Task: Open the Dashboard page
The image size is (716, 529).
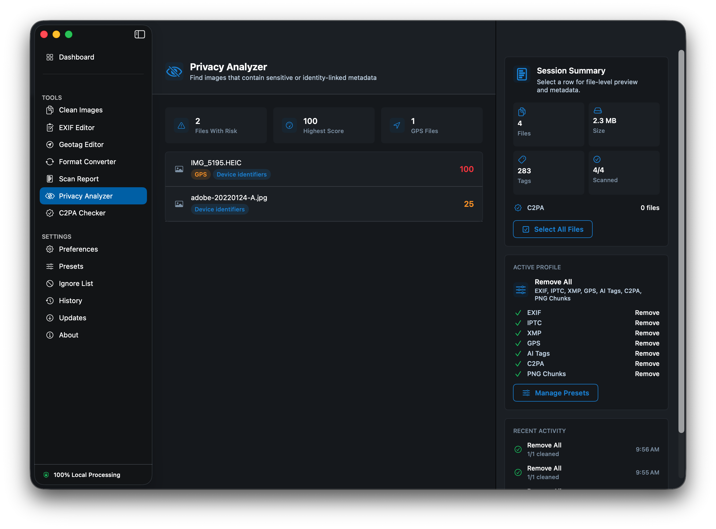Action: tap(93, 57)
